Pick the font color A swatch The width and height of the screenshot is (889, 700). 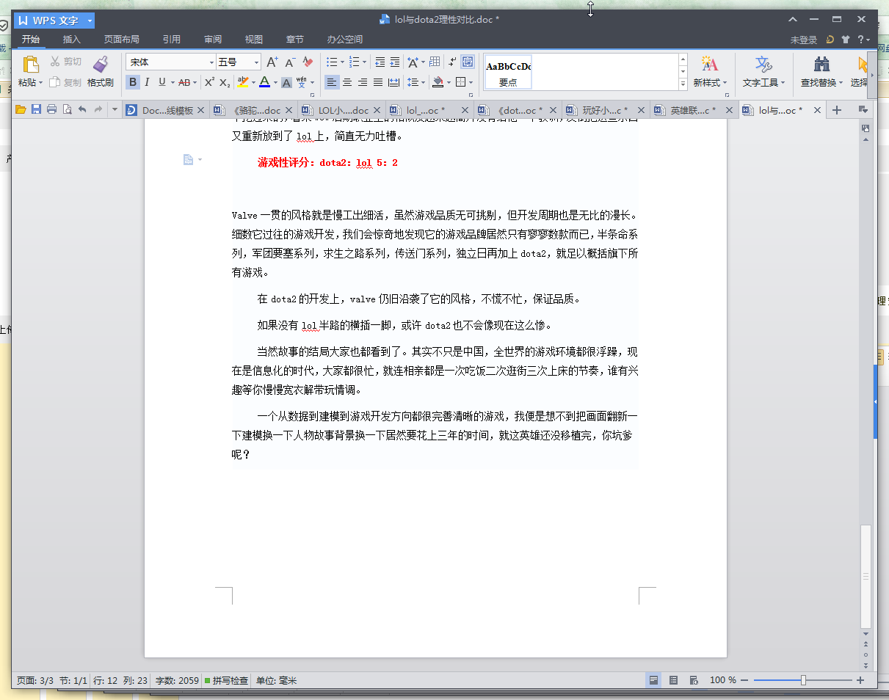(264, 82)
